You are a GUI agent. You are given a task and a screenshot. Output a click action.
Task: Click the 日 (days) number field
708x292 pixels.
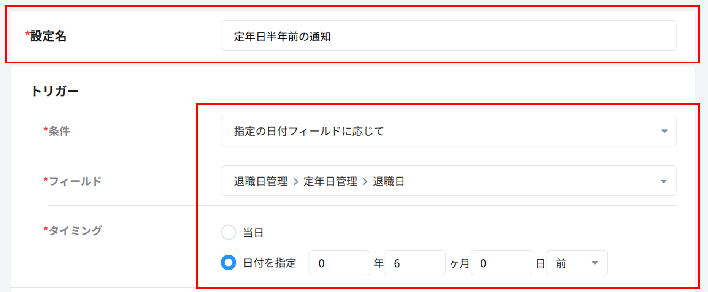point(501,263)
